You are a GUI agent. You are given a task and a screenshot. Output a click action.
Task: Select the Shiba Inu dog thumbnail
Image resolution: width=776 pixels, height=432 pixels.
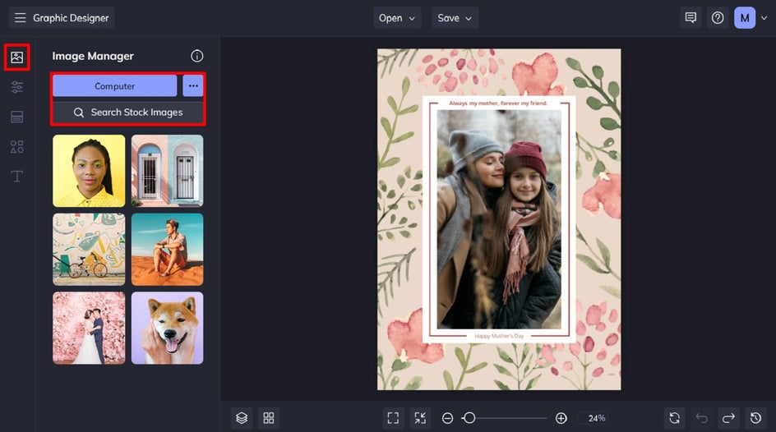167,328
